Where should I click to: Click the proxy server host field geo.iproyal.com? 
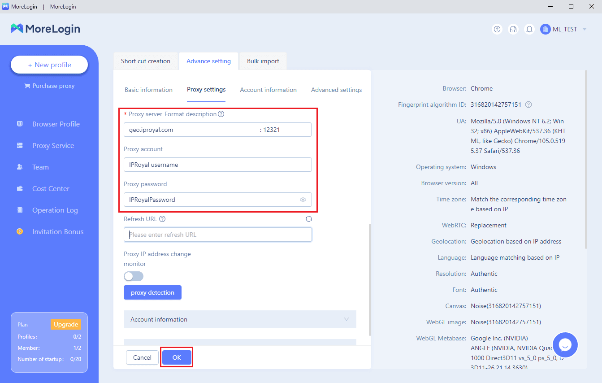[x=191, y=130]
